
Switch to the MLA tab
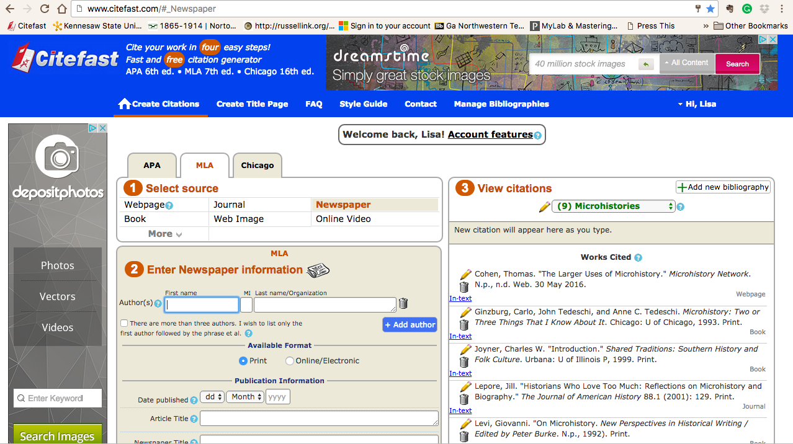pyautogui.click(x=205, y=166)
